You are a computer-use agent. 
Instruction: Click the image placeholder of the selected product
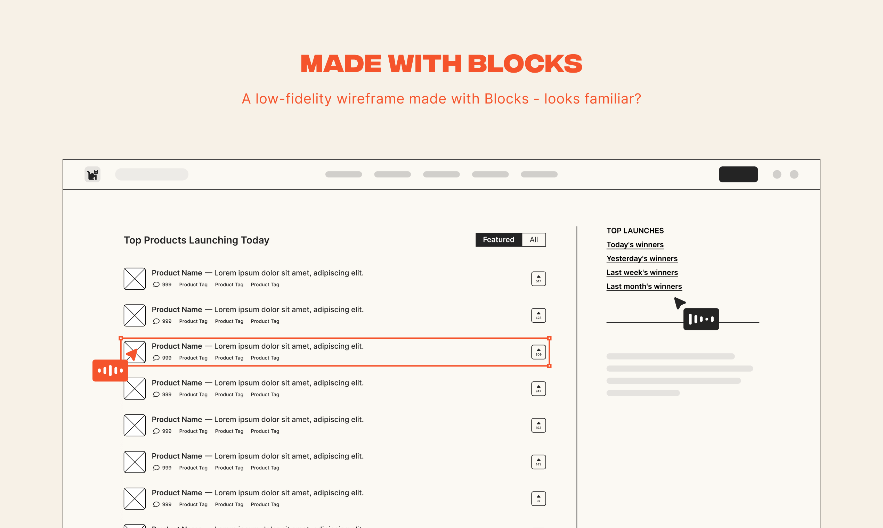(135, 352)
